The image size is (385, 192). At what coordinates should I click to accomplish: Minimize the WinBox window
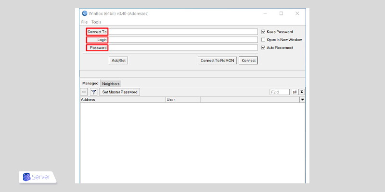(265, 13)
